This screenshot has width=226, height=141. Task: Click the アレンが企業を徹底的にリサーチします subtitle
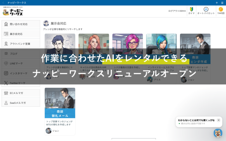(63, 29)
